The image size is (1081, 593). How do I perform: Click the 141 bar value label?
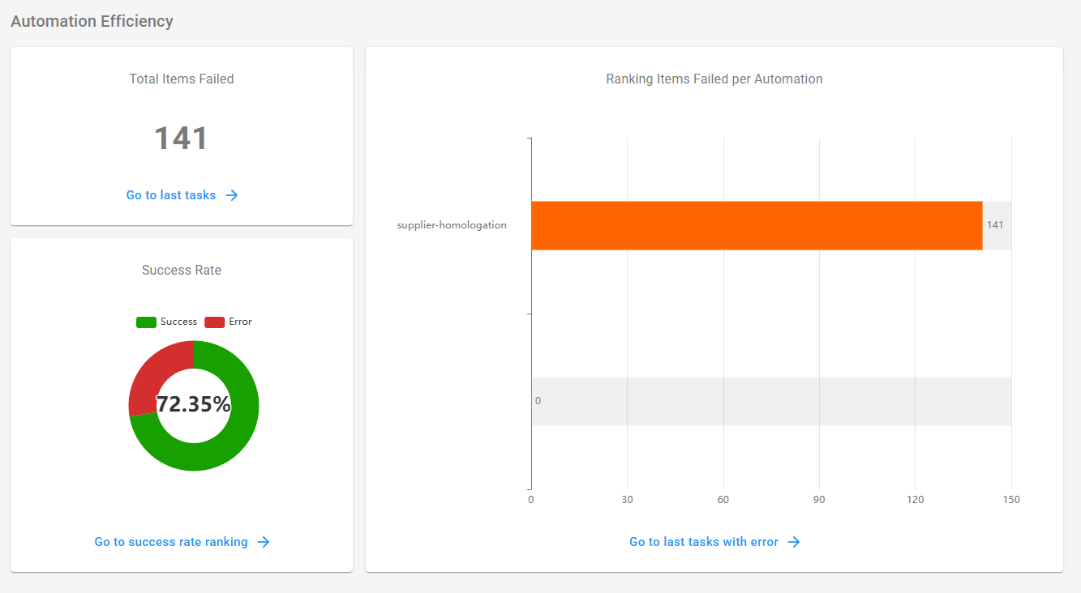[995, 225]
